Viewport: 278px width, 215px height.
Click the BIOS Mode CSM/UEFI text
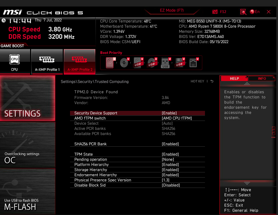120,42
